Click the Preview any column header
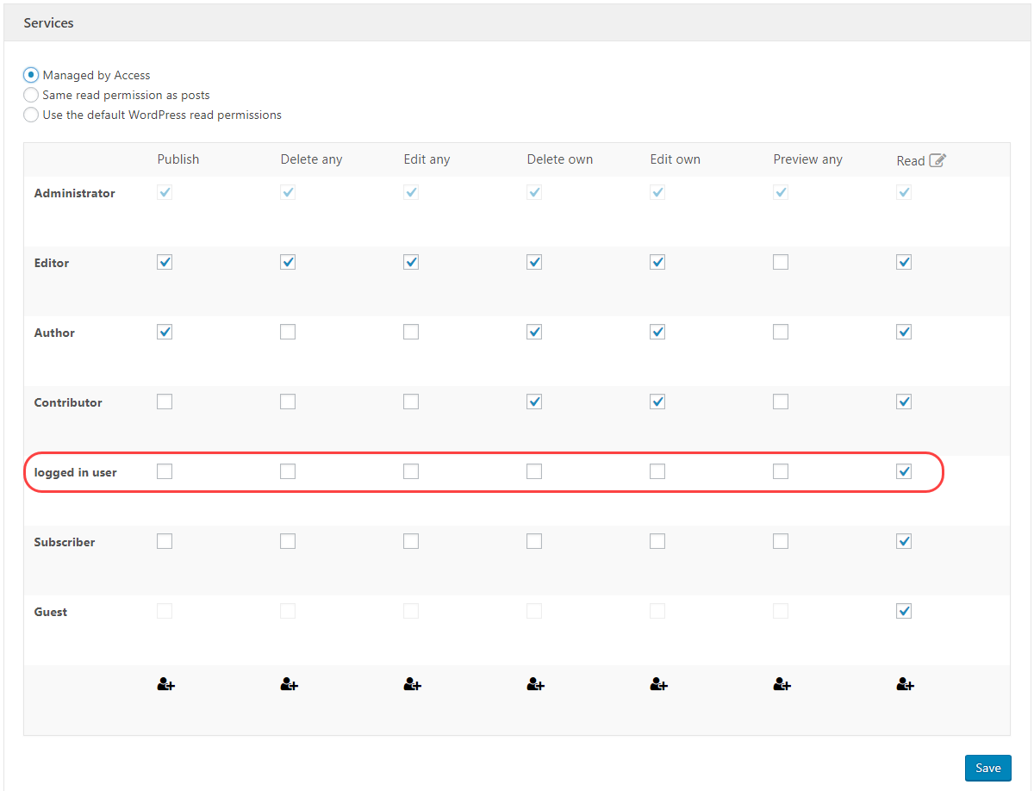 pos(808,159)
